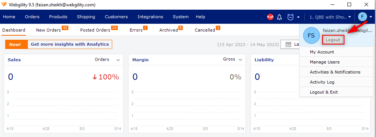Open the Shipping menu

[86, 17]
